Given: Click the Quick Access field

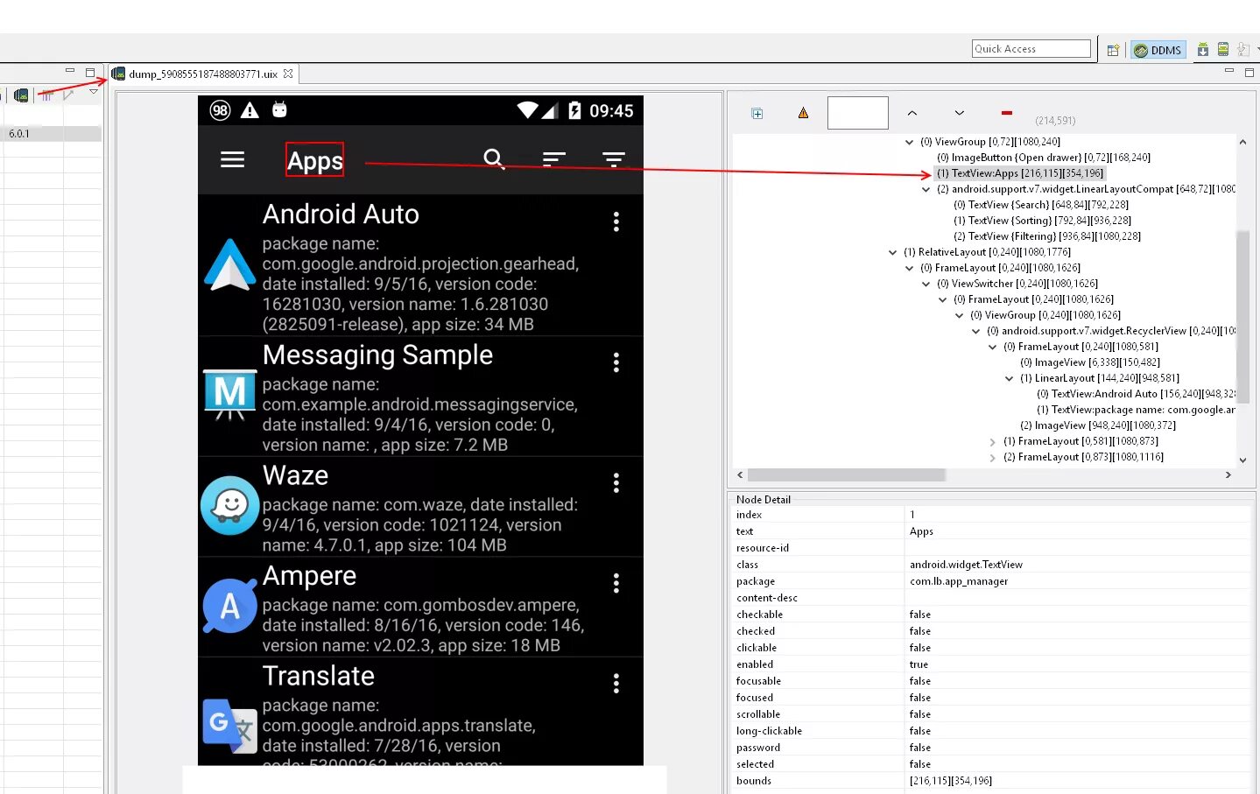Looking at the screenshot, I should pyautogui.click(x=1031, y=49).
